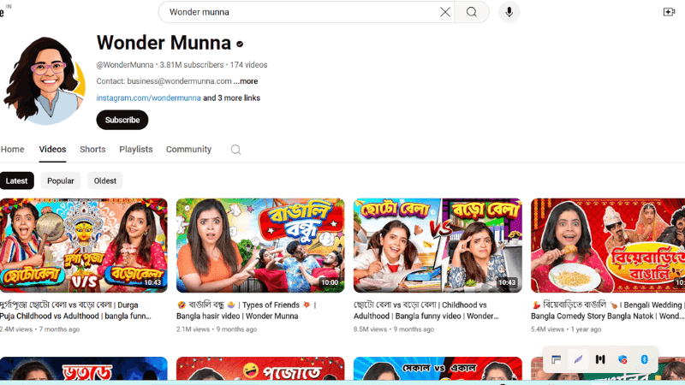
Task: Click the Childhood vs Adulthood Bangla funny video title
Action: (426, 311)
